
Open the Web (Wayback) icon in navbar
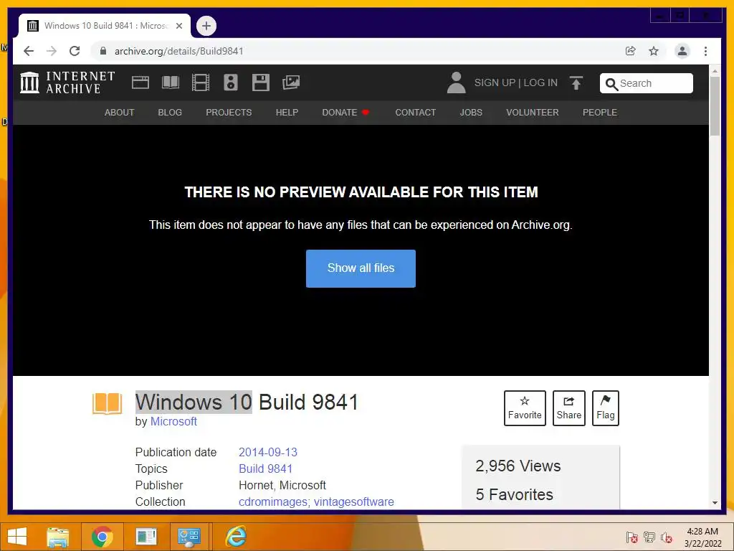(140, 83)
